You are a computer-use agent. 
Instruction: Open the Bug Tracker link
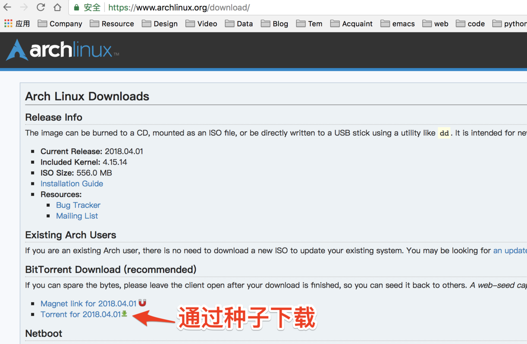pos(78,205)
